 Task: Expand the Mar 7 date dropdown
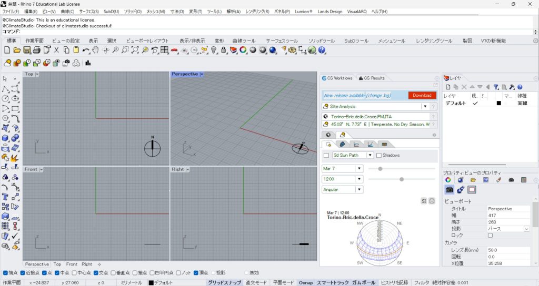pyautogui.click(x=359, y=169)
